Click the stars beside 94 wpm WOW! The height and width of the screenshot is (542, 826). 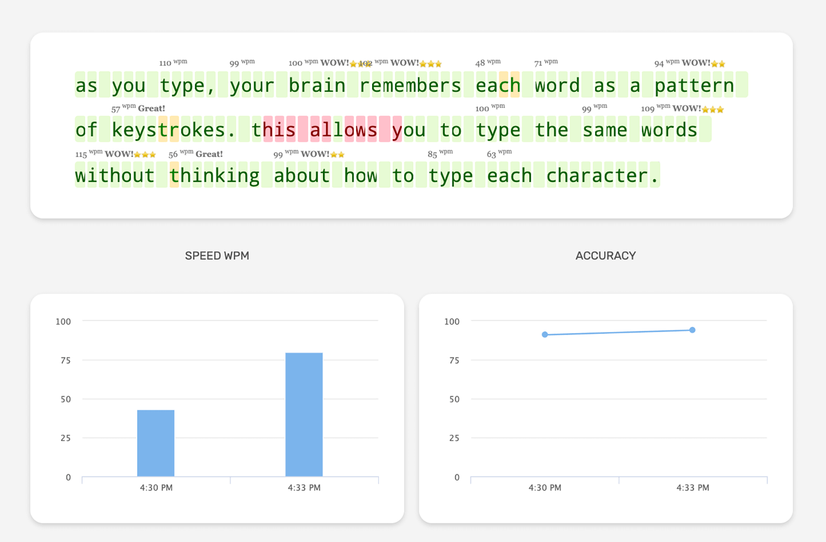pos(718,64)
